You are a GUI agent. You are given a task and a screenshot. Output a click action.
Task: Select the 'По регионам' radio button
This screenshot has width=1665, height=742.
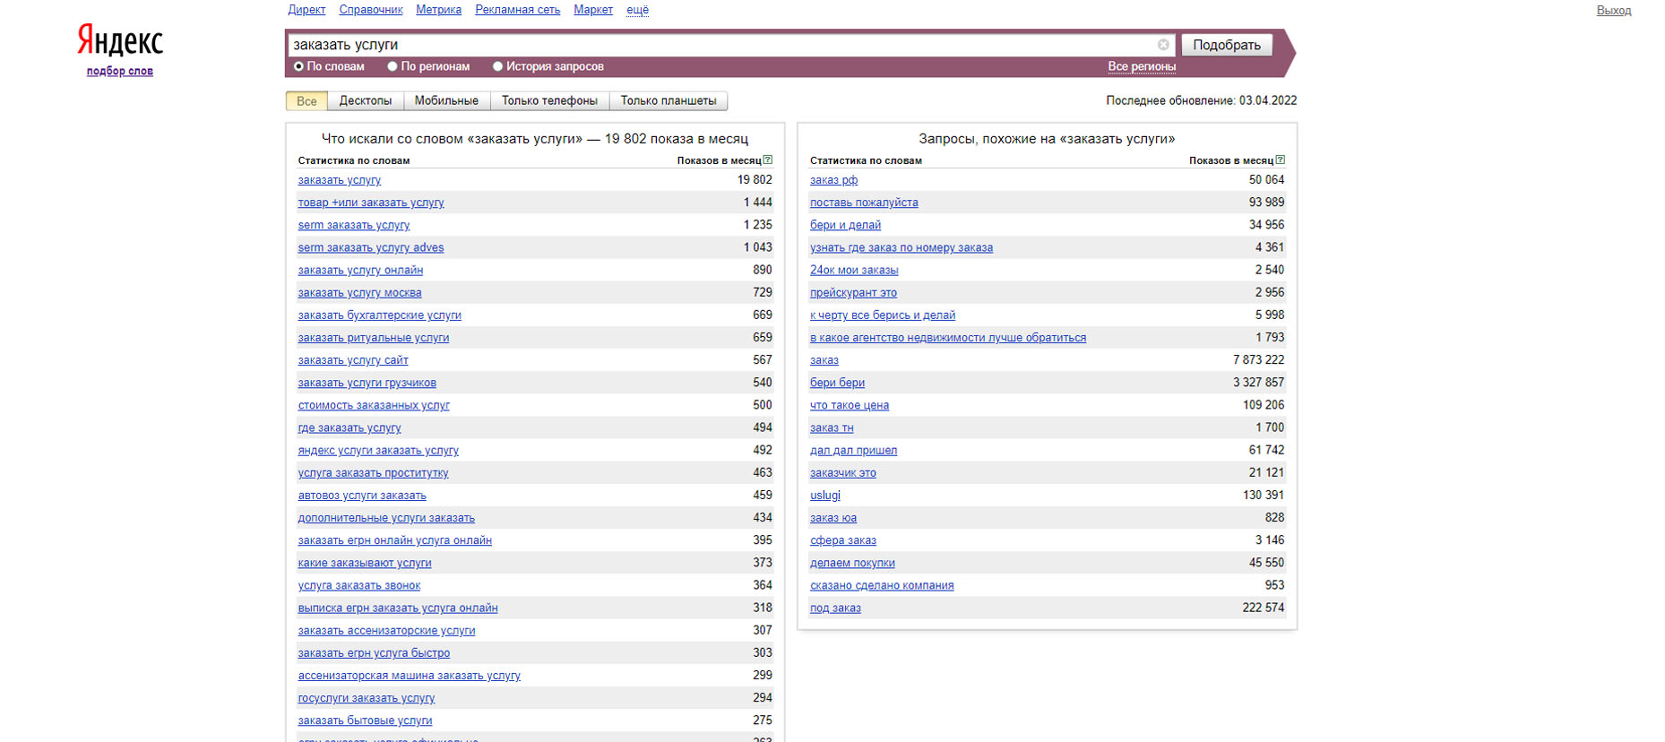(393, 66)
